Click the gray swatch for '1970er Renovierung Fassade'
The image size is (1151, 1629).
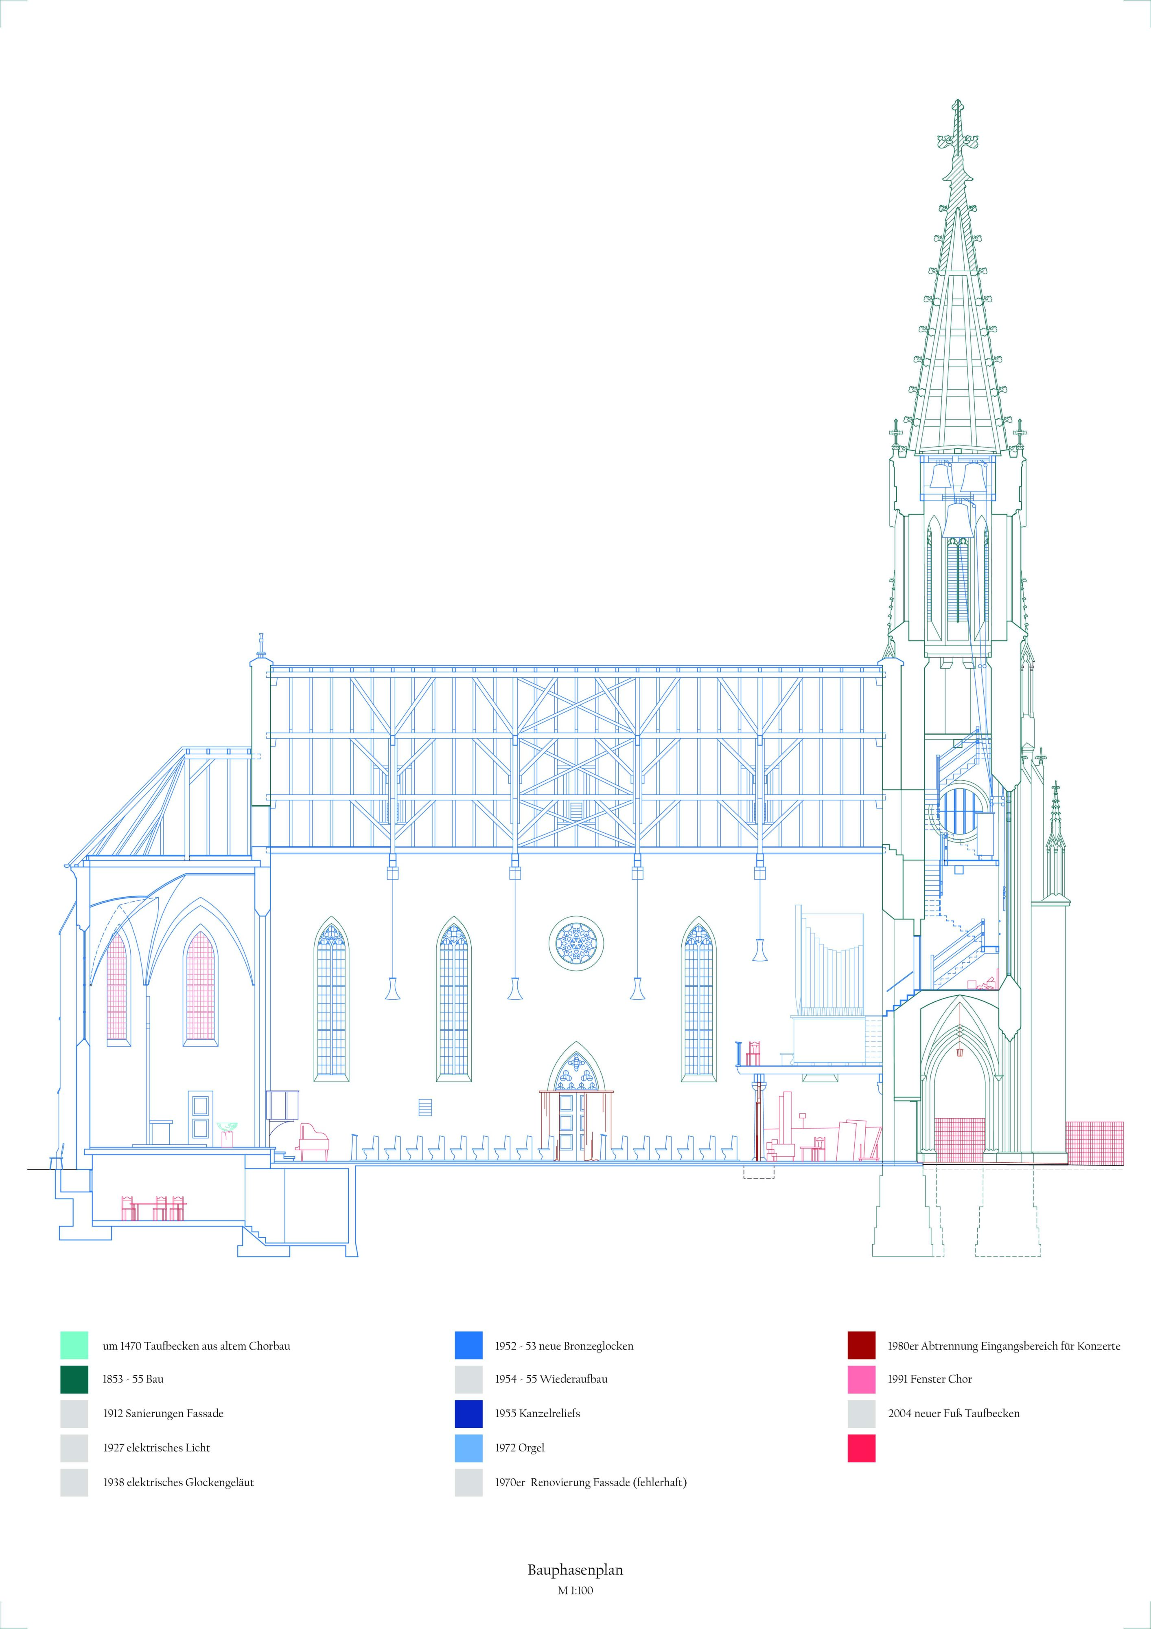pyautogui.click(x=469, y=1482)
